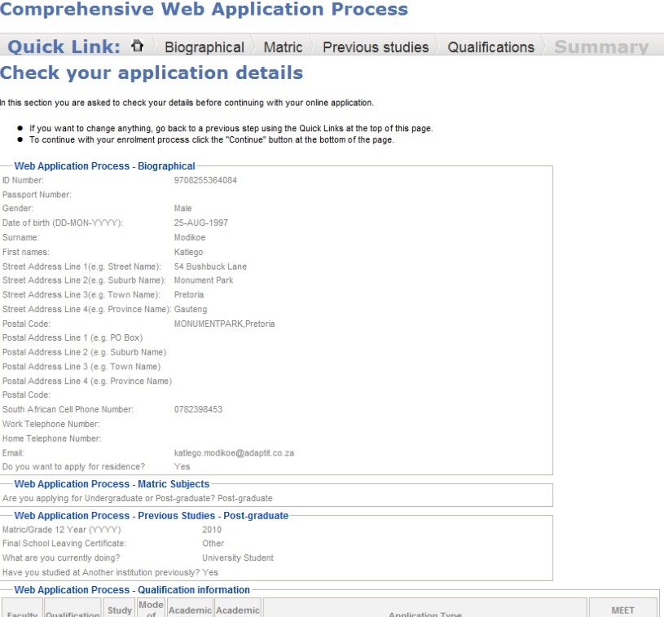Open the Qualification information section header
Screen dimensions: 664x617
pos(130,589)
